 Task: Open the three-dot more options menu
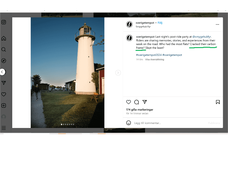click(x=218, y=25)
